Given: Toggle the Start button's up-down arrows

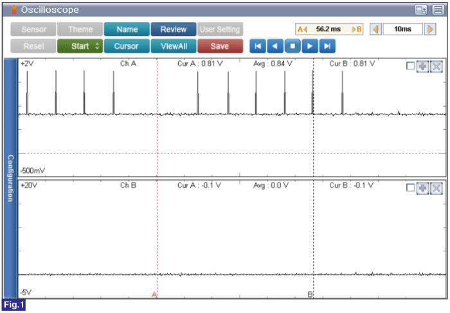Looking at the screenshot, I should tap(97, 46).
